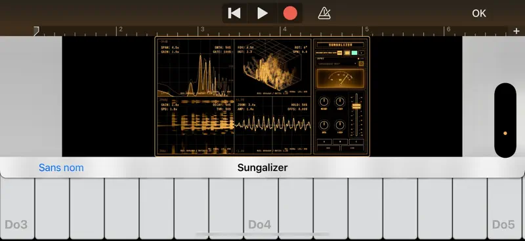The image size is (525, 241).
Task: Adjust the top-right rotary knob
Action: pyautogui.click(x=340, y=102)
